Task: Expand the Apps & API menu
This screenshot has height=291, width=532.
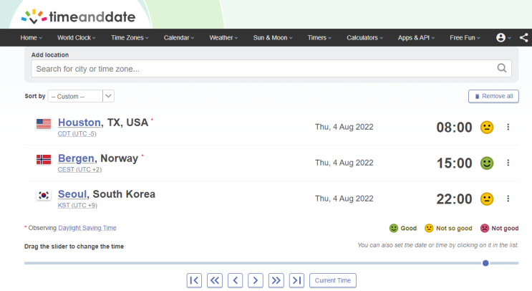Action: (x=416, y=38)
